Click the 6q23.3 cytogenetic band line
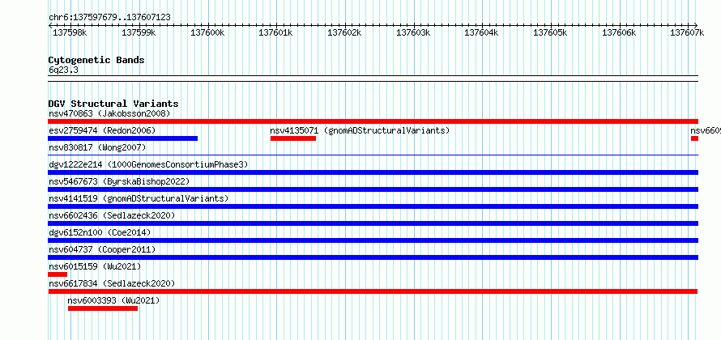The height and width of the screenshot is (340, 721). (x=373, y=79)
